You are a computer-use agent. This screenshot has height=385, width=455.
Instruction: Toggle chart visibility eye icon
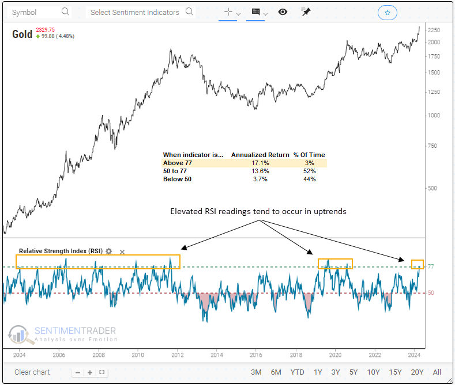tap(283, 12)
